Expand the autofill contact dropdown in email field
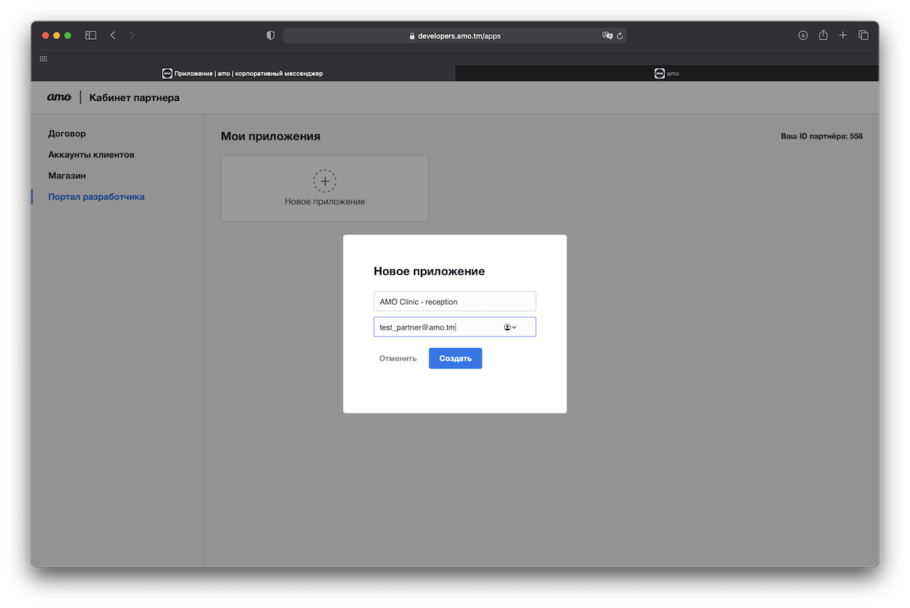This screenshot has height=608, width=910. pyautogui.click(x=510, y=327)
